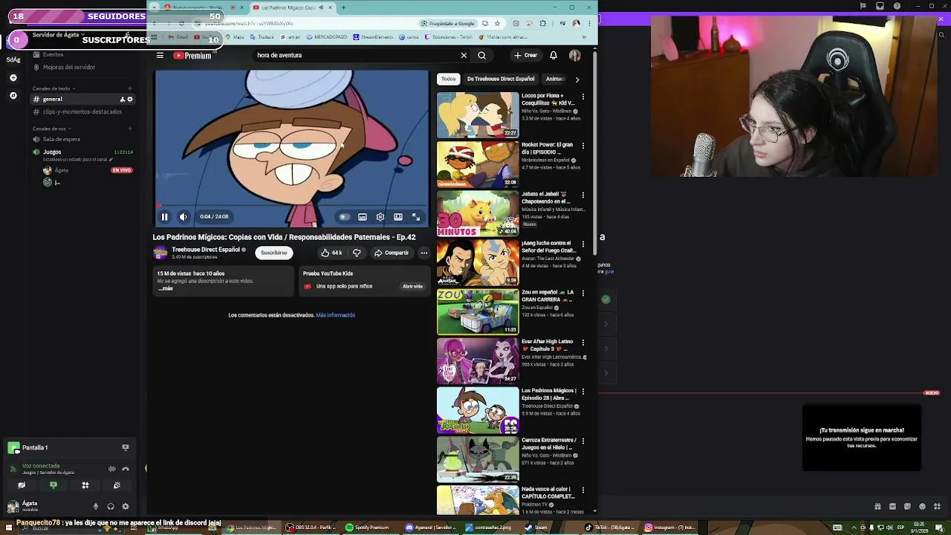
Task: Open the Más información link
Action: [335, 315]
